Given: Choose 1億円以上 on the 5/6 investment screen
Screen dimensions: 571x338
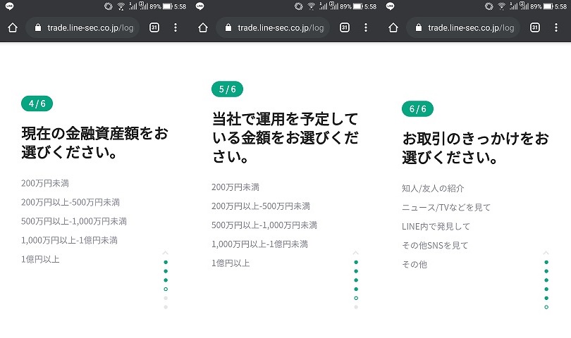Looking at the screenshot, I should point(231,263).
